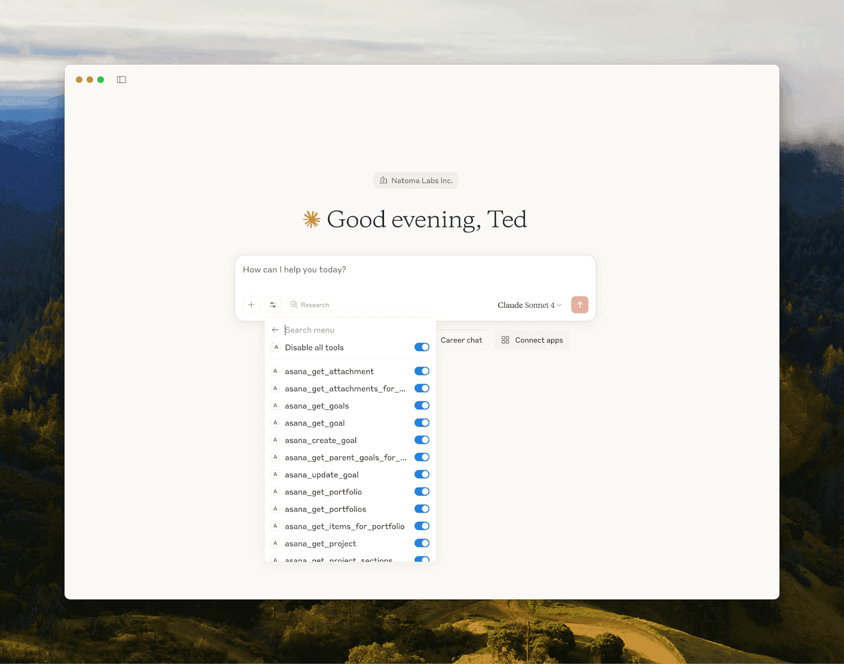Click the Asana icon beside asana_update_goal
Viewport: 844px width, 664px height.
pos(275,475)
